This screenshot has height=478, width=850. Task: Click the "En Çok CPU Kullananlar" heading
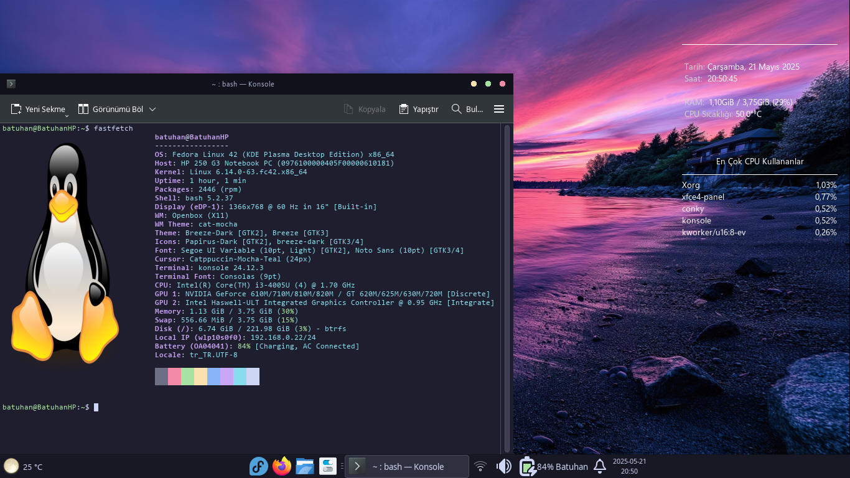760,162
